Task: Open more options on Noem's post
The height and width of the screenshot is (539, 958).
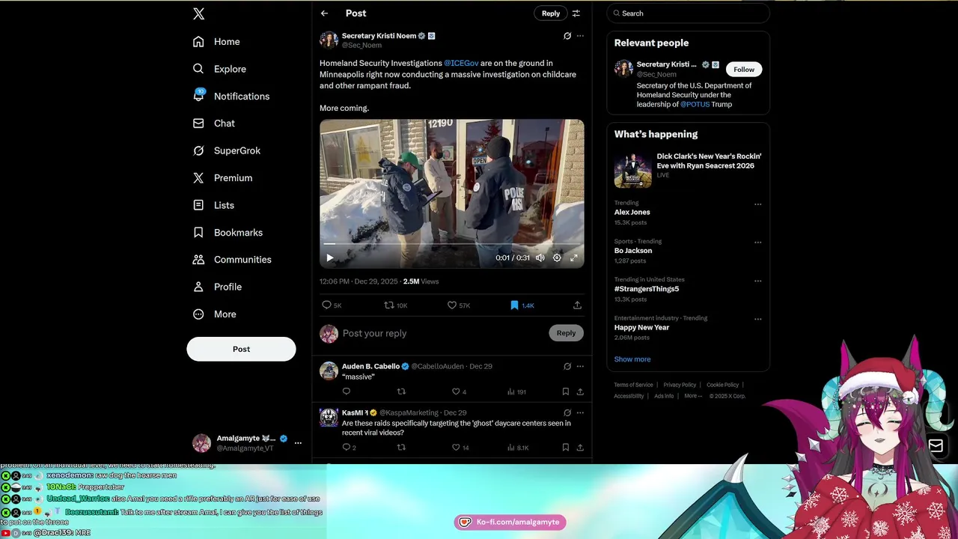Action: [580, 36]
